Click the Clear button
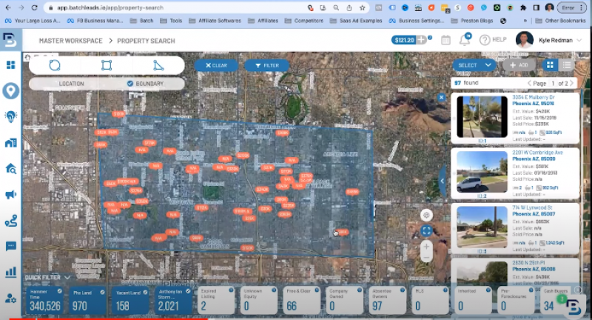Viewport: 592px width, 320px height. (x=216, y=65)
